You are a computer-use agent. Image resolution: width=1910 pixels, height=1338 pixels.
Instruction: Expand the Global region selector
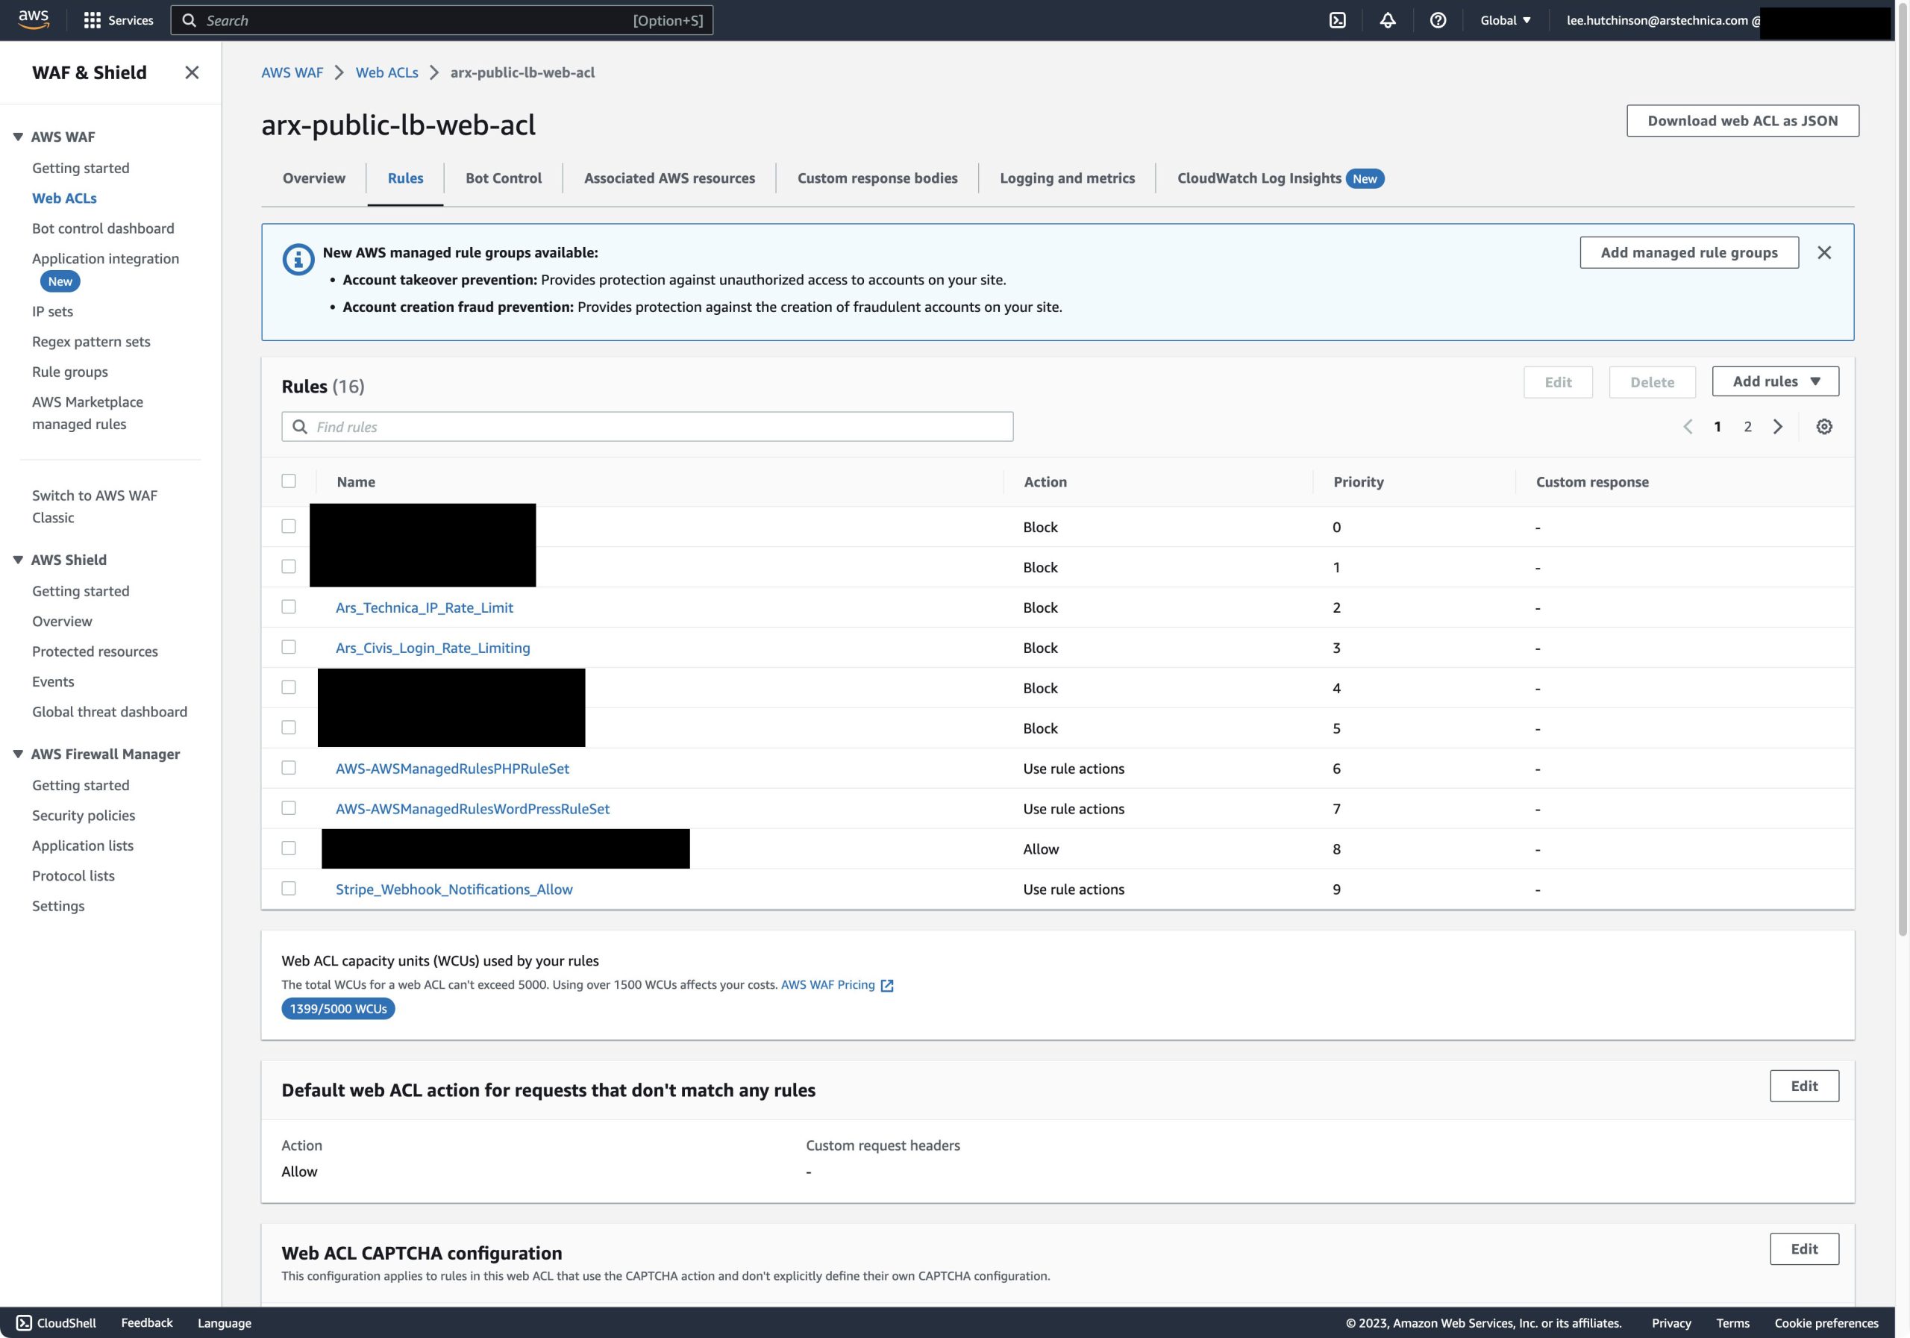(x=1505, y=20)
